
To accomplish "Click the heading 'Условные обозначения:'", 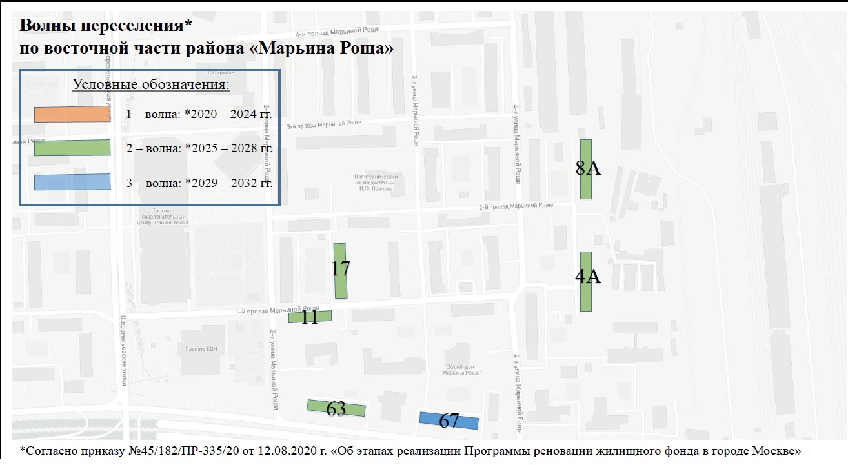I will click(x=151, y=84).
